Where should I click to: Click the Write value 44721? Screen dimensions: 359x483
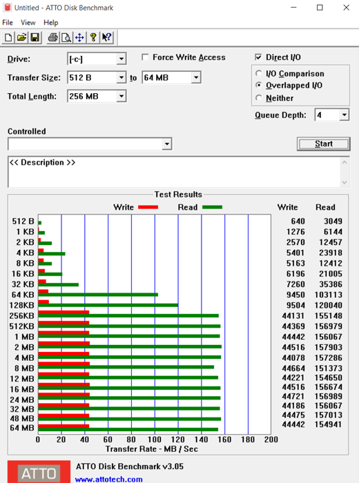point(293,396)
